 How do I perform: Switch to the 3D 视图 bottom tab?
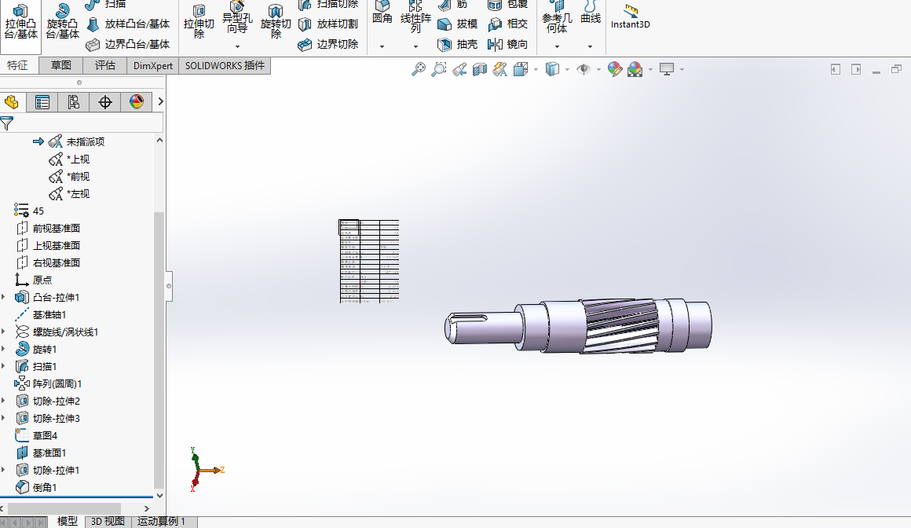pyautogui.click(x=108, y=522)
